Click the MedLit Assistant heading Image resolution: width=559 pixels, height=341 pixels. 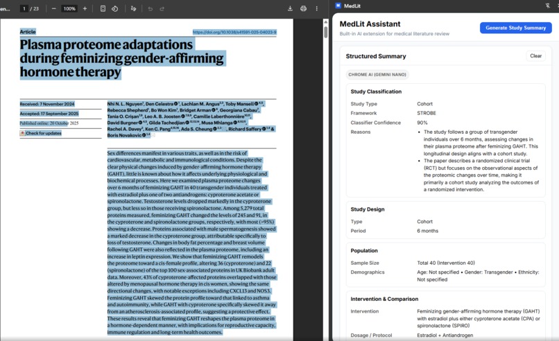[370, 24]
